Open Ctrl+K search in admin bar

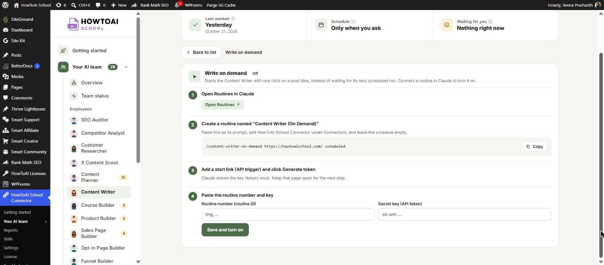[x=81, y=5]
